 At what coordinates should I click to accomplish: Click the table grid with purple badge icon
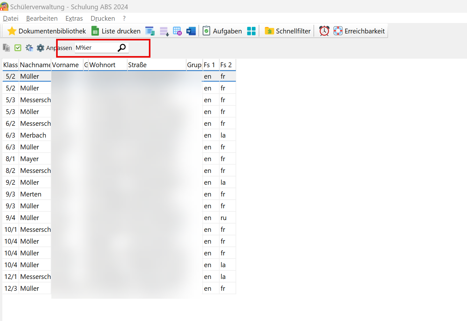(x=177, y=31)
